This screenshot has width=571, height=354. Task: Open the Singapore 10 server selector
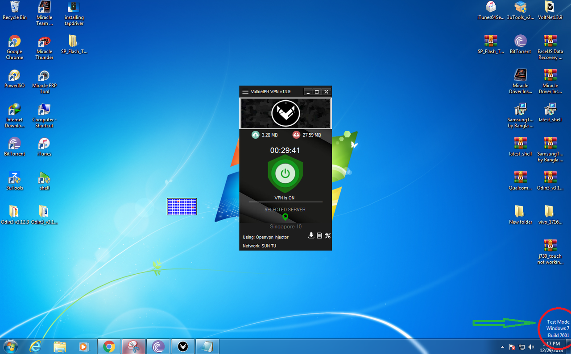285,226
